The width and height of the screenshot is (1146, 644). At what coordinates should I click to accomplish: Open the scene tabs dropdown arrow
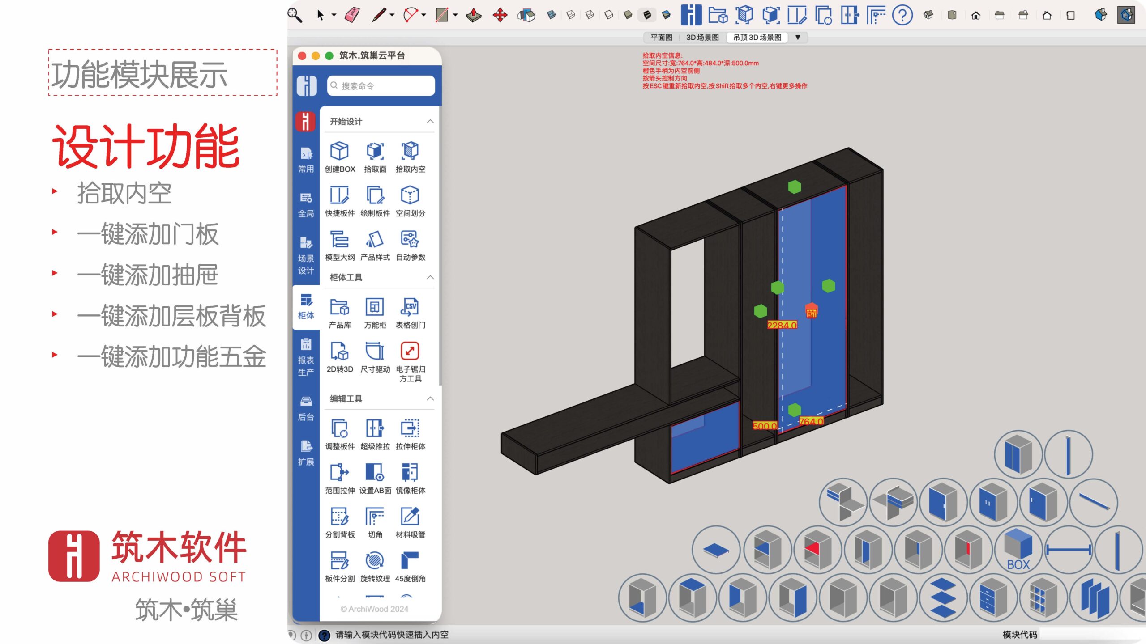click(x=798, y=38)
